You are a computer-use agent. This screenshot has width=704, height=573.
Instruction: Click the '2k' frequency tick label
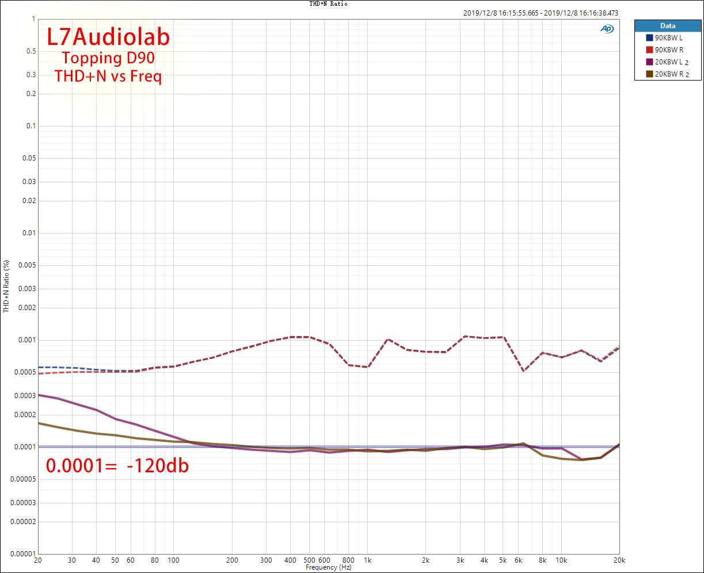[426, 560]
